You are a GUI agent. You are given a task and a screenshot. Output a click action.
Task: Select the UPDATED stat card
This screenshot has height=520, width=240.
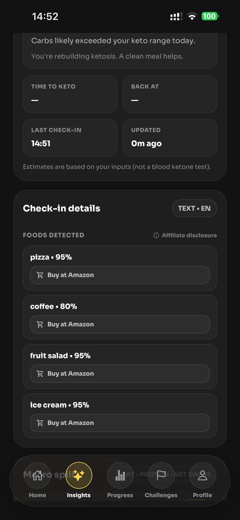pyautogui.click(x=170, y=137)
